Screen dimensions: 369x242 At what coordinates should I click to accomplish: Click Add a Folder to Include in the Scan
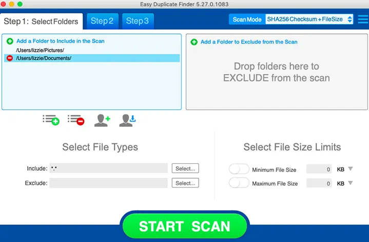[60, 41]
